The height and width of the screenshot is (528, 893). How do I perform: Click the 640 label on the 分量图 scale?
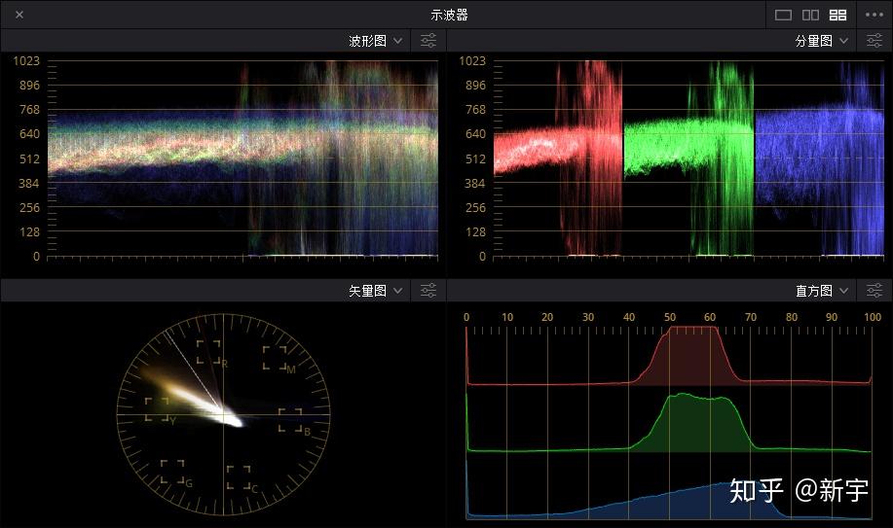[x=475, y=134]
